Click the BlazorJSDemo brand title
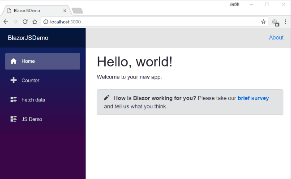 pyautogui.click(x=28, y=38)
